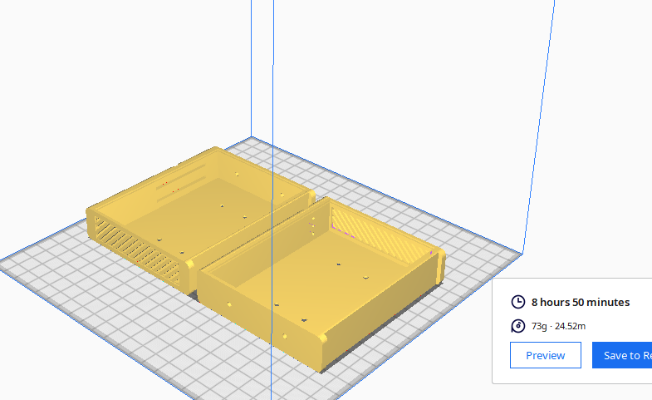The height and width of the screenshot is (400, 652).
Task: Click the Preview button
Action: [545, 355]
